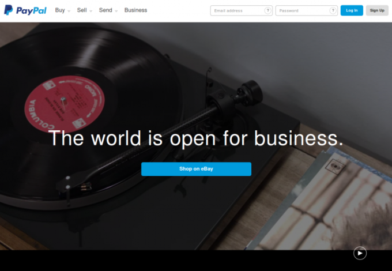Click the blue Log In button
Viewport: 392px width, 271px height.
click(352, 10)
